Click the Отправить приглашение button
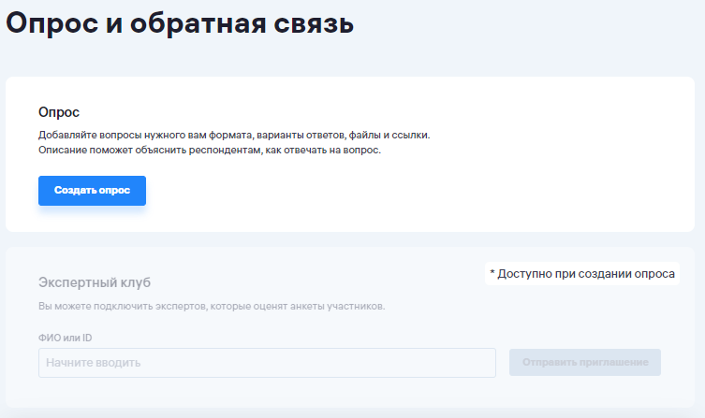The image size is (705, 418). tap(585, 362)
